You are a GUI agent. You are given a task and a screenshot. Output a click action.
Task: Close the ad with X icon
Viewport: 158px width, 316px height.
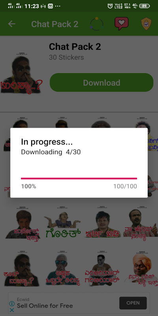coord(12,310)
